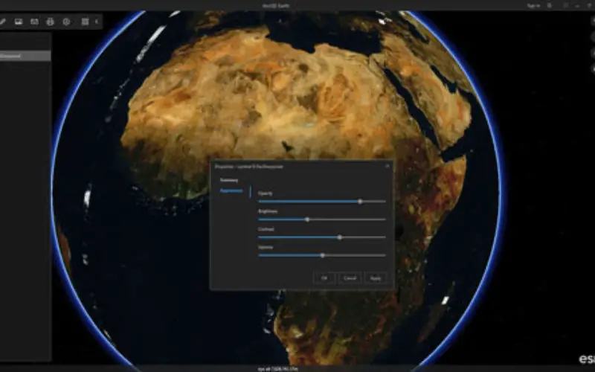
Task: Click the Brightness slider
Action: click(322, 219)
